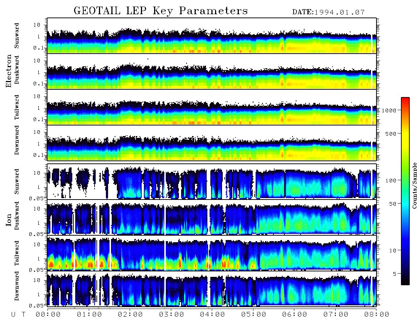417x321 pixels.
Task: Select the vertical "Ion" group label
Action: click(x=9, y=220)
